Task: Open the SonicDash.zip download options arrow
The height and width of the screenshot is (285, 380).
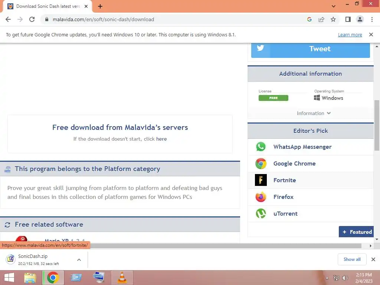Action: [x=79, y=259]
